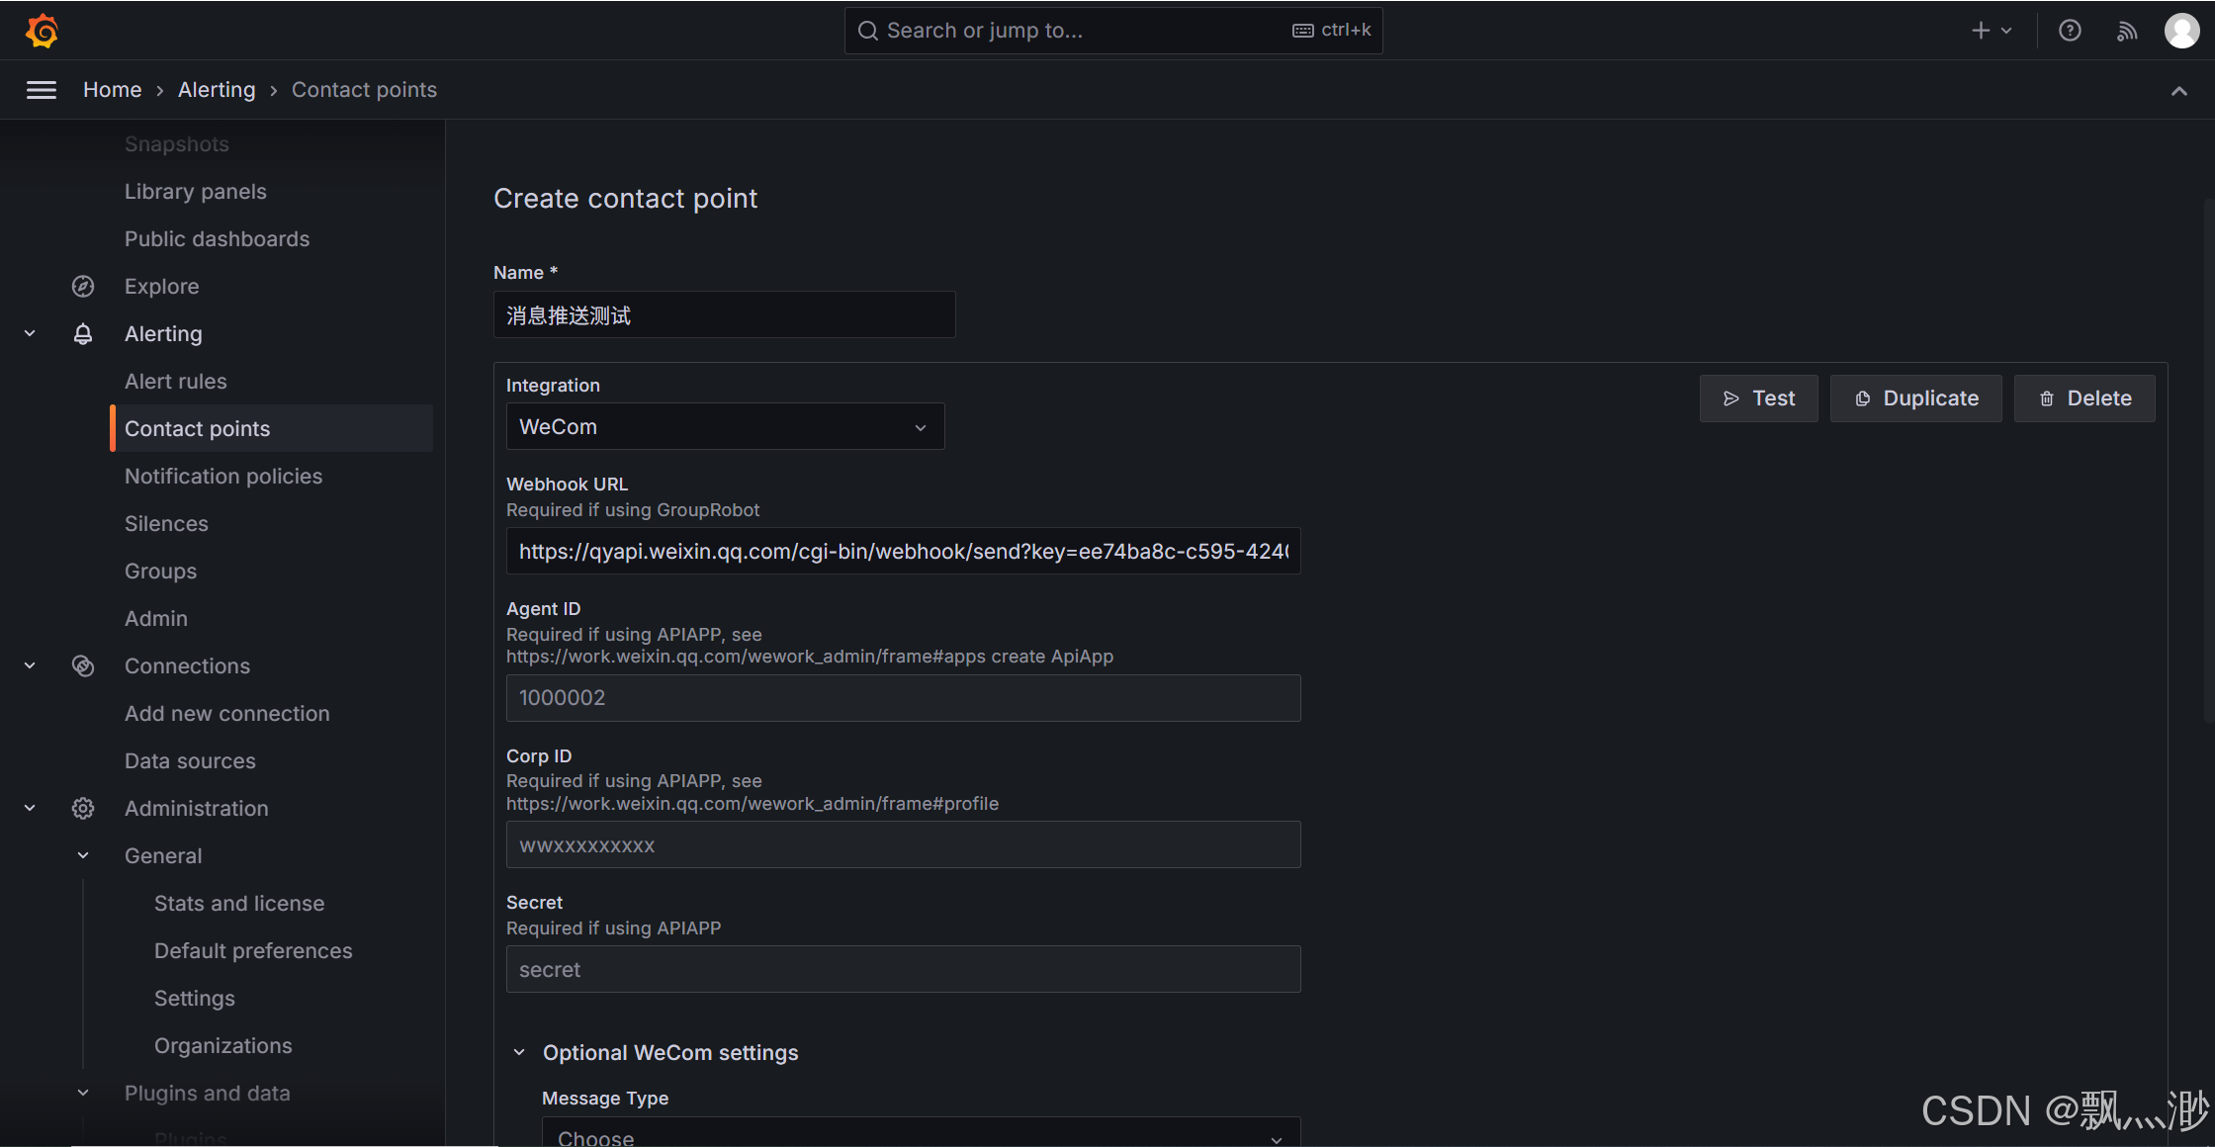The height and width of the screenshot is (1147, 2215).
Task: Click the Create contact point heading
Action: pos(626,199)
